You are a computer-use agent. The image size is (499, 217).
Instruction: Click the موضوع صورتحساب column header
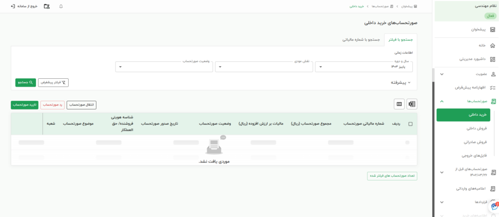click(x=78, y=124)
